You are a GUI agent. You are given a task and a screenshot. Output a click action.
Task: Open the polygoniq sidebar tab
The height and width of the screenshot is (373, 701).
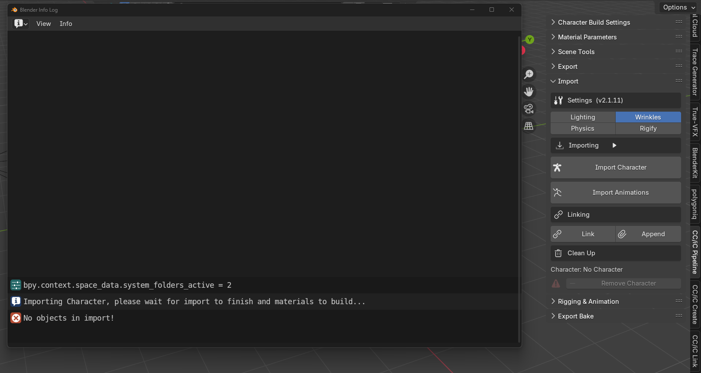coord(695,204)
